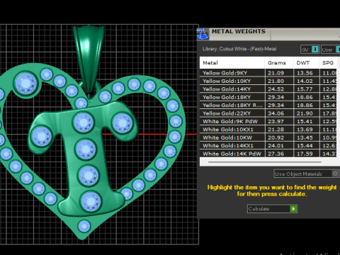Click the 14.02 DWT value
The height and width of the screenshot is (255, 340).
(305, 81)
